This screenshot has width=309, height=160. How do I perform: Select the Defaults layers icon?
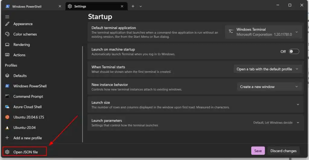pos(7,76)
